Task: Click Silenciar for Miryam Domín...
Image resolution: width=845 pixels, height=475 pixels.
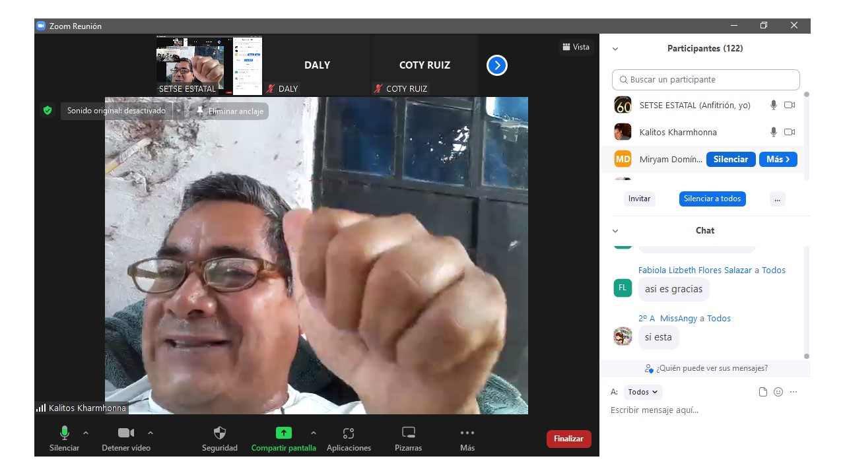Action: 731,159
